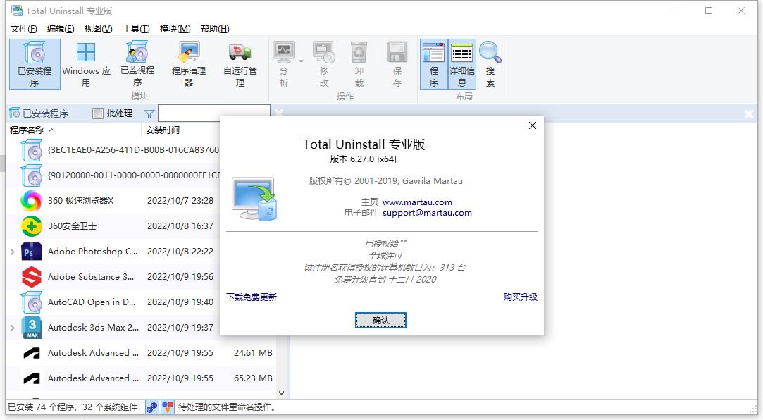Click the program filter search field

[213, 113]
